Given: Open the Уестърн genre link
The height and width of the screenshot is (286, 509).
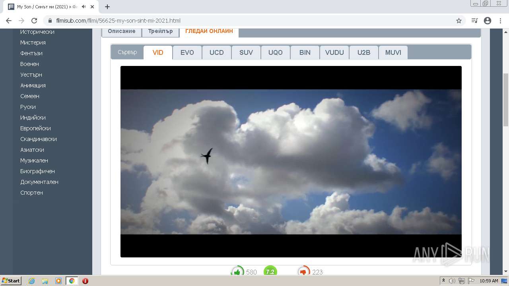Looking at the screenshot, I should coord(31,75).
